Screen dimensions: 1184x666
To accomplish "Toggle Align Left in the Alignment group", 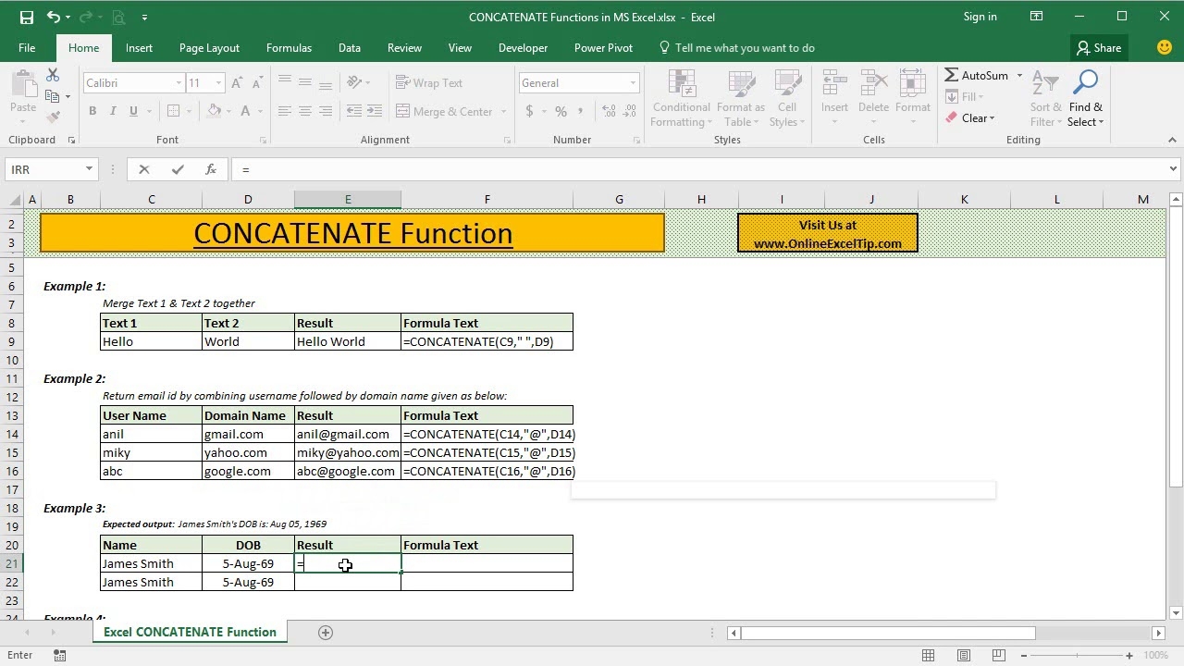I will coord(285,111).
